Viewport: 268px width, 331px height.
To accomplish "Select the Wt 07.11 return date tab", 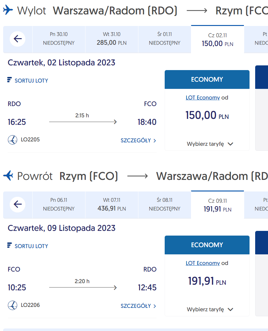I will (x=112, y=205).
